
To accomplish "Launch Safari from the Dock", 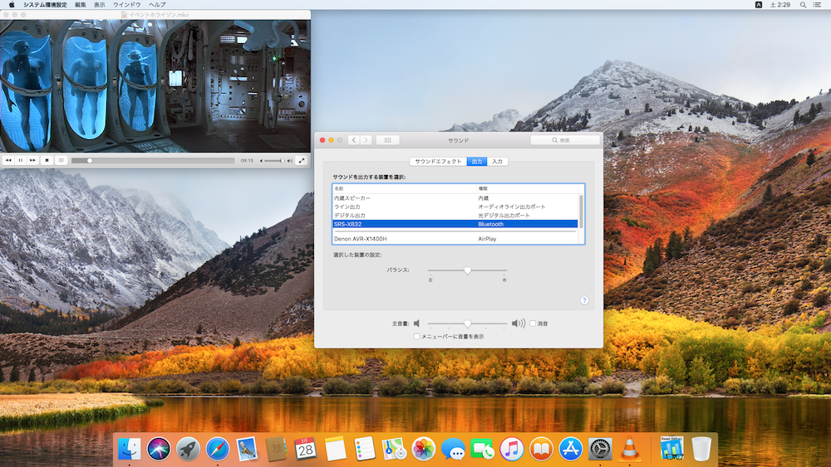I will point(218,449).
